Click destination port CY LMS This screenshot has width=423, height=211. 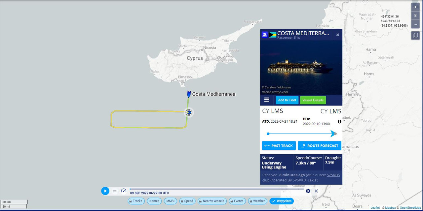pyautogui.click(x=331, y=111)
